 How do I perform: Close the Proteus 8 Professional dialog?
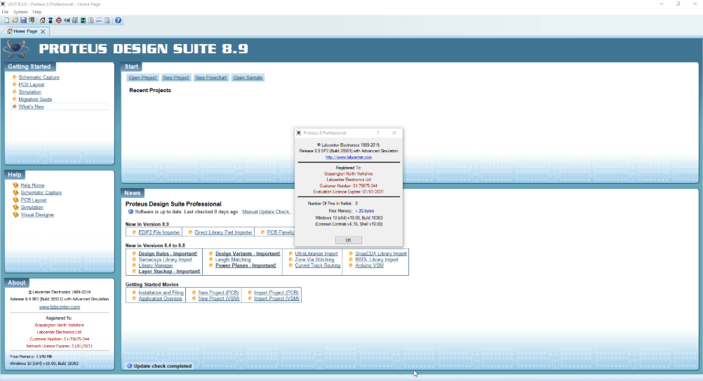[394, 133]
